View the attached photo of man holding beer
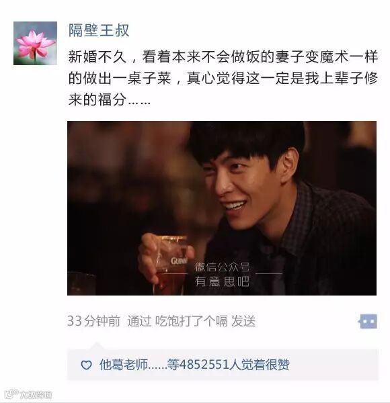 (222, 208)
